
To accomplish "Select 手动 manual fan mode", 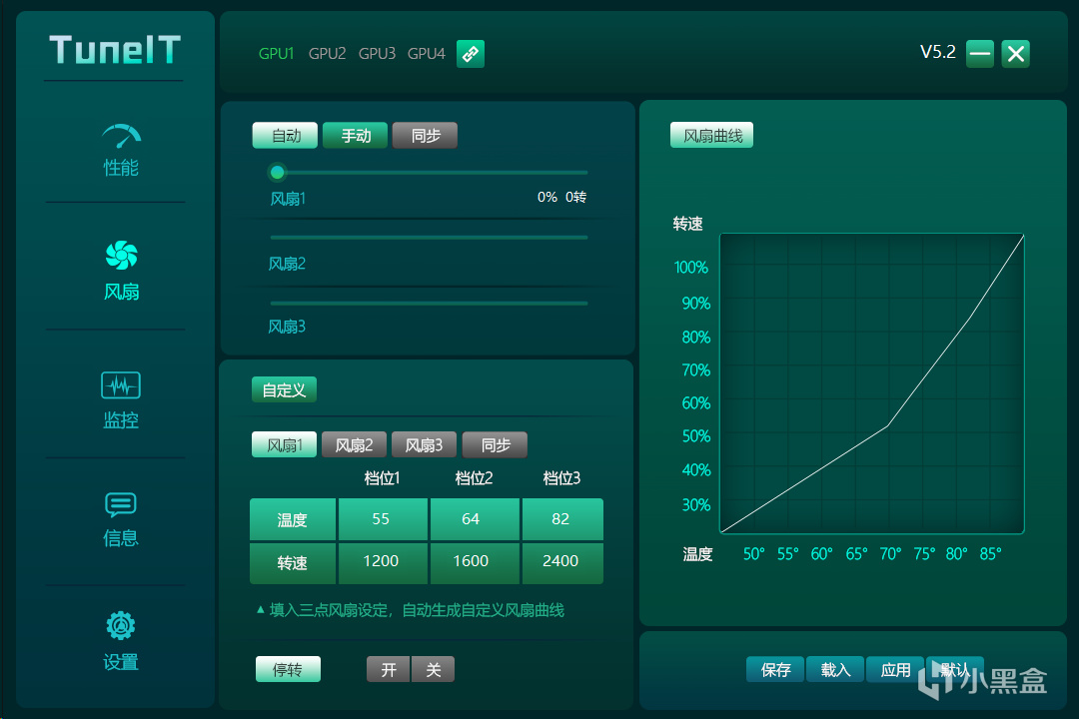I will (x=356, y=136).
